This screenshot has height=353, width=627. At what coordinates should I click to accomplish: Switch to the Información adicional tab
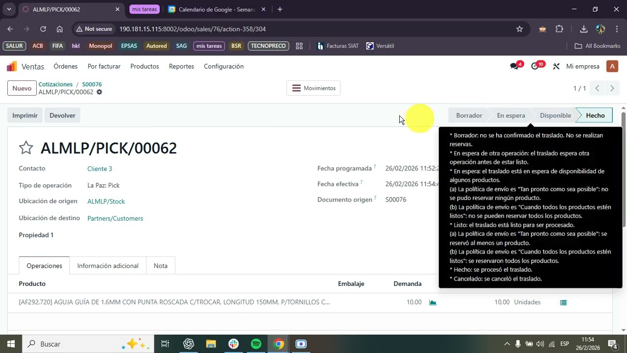tap(108, 266)
